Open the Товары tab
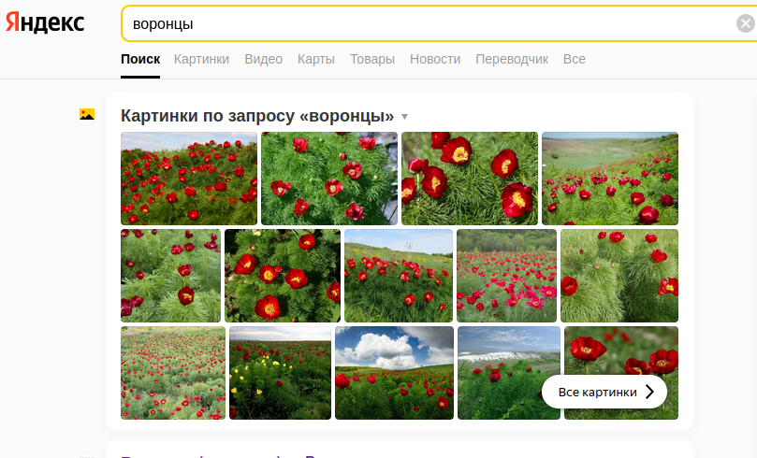Viewport: 757px width, 458px height. point(372,59)
